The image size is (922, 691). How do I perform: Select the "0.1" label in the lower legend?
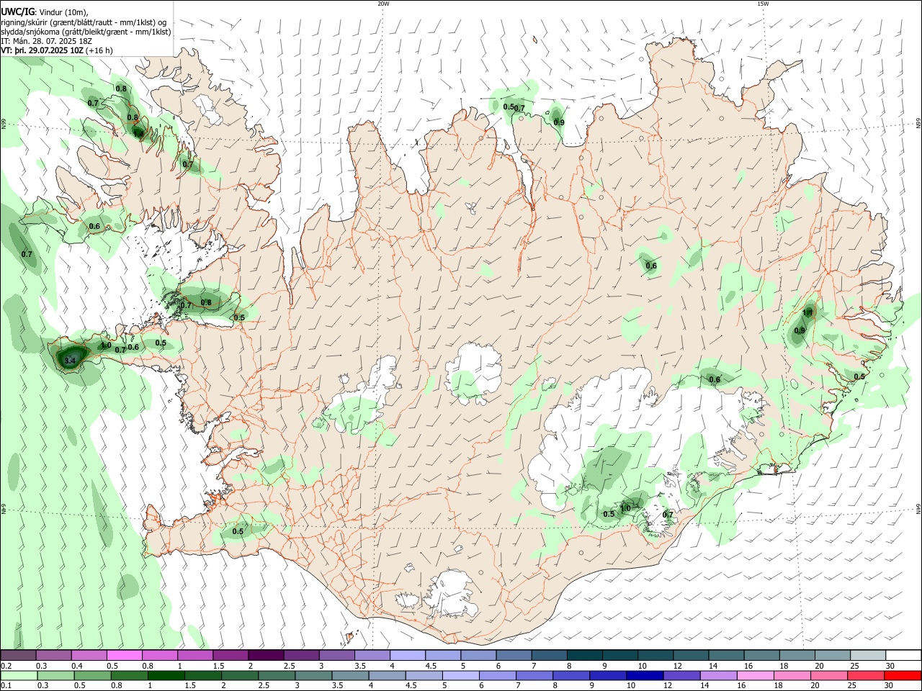(x=6, y=685)
